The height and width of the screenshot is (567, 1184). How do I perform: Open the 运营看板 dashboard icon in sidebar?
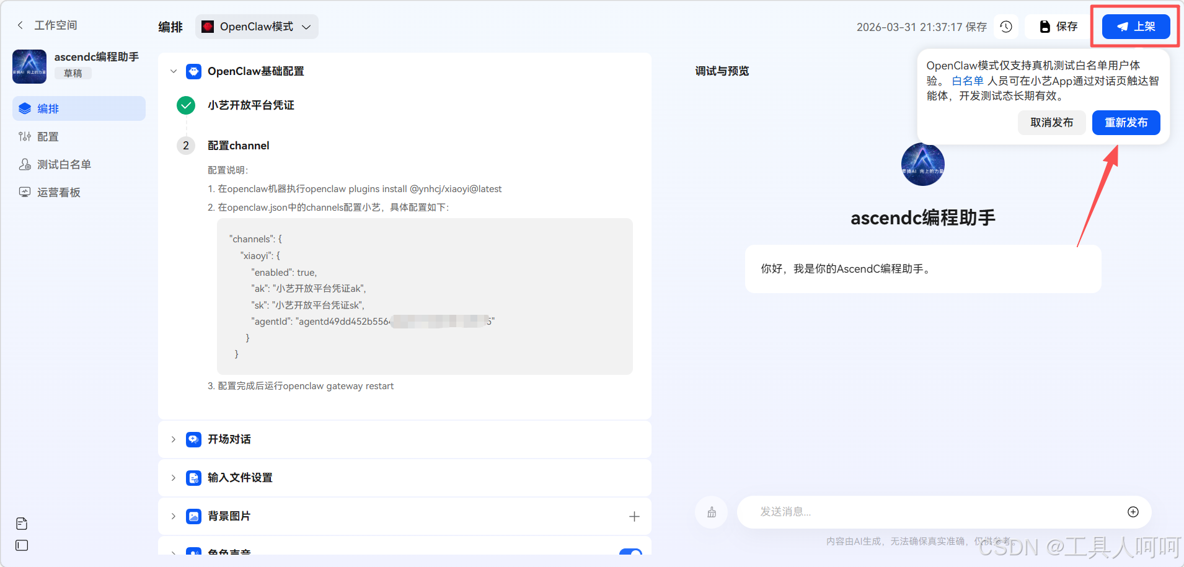click(x=25, y=191)
